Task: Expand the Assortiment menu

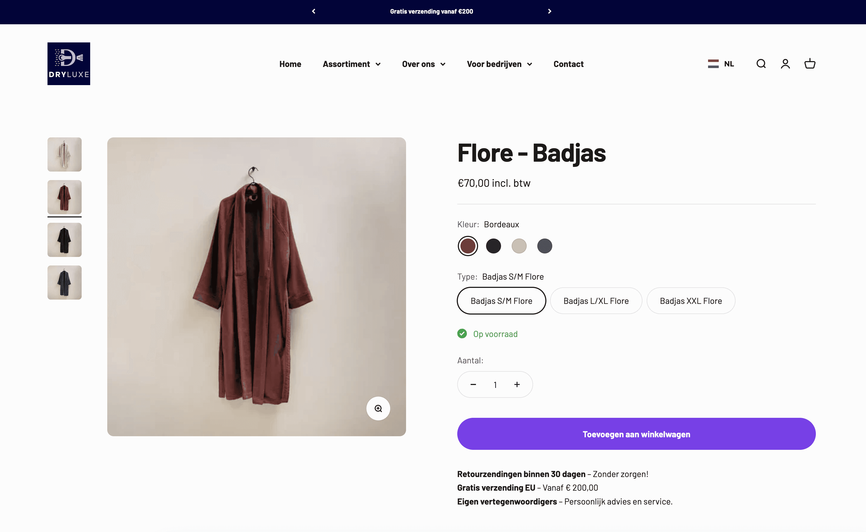Action: tap(351, 64)
